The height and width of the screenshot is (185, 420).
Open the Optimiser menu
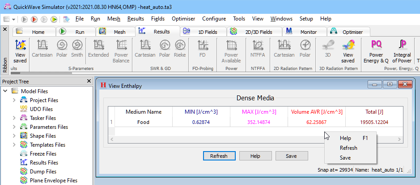183,19
